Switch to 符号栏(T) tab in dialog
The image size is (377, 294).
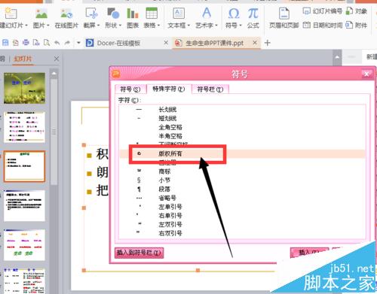coord(210,89)
